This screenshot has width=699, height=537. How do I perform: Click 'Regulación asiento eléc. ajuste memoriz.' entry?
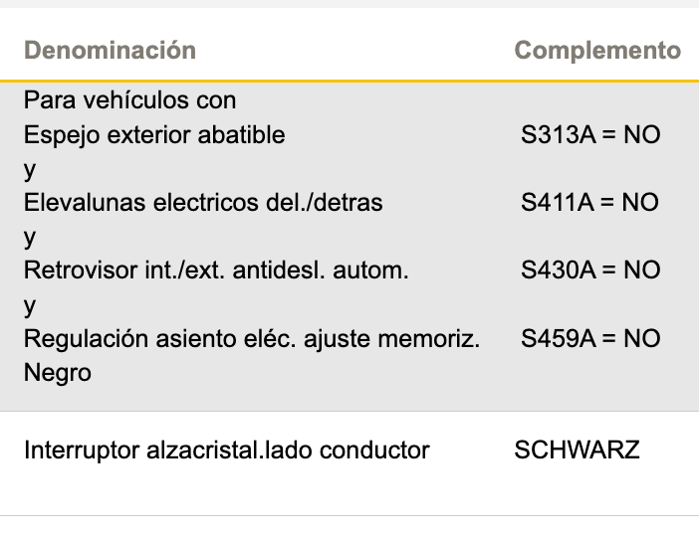(251, 338)
